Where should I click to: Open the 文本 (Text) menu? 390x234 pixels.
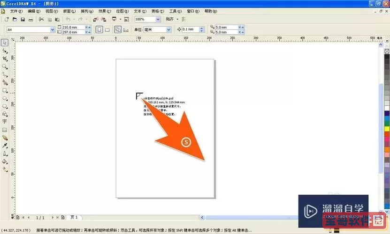pos(140,11)
